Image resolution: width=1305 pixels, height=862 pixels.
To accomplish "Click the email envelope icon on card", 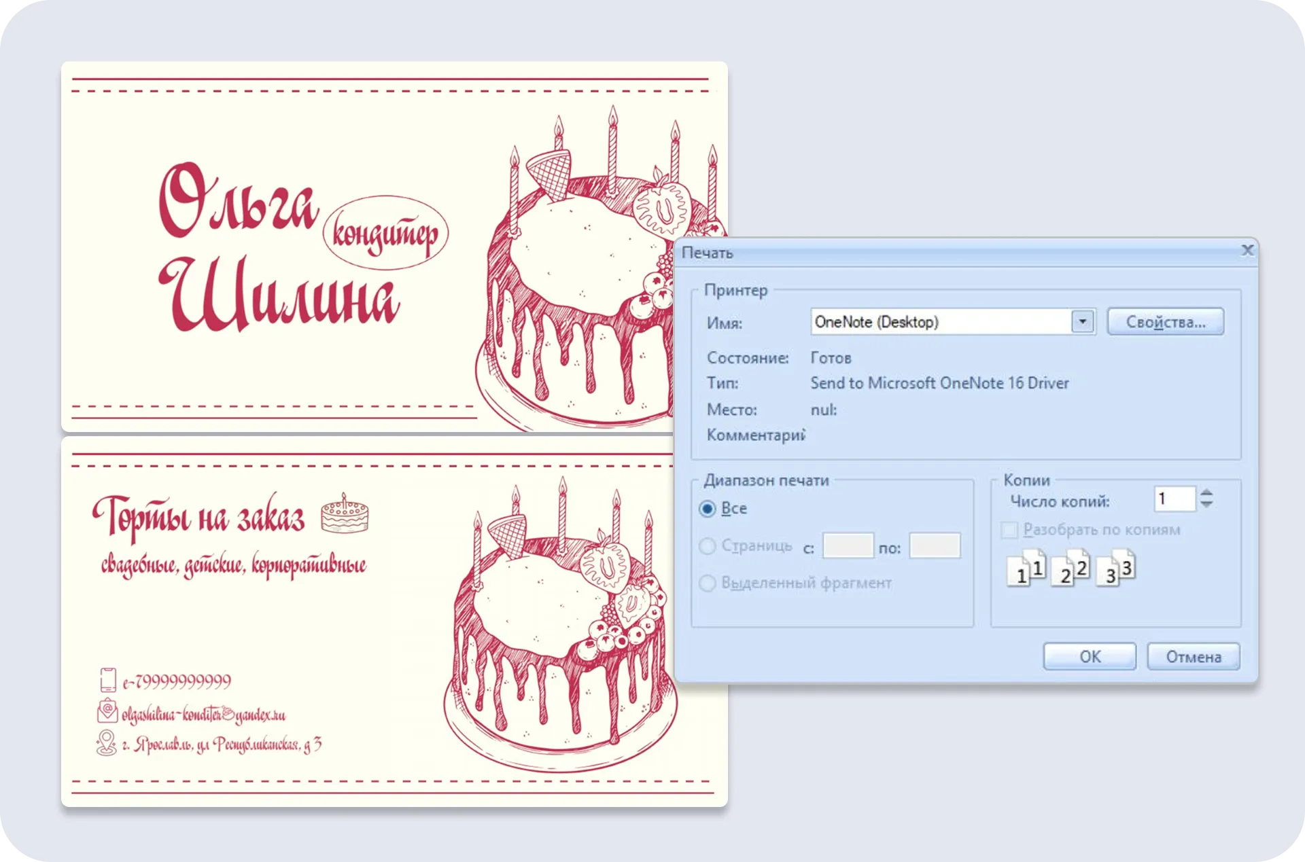I will click(107, 711).
